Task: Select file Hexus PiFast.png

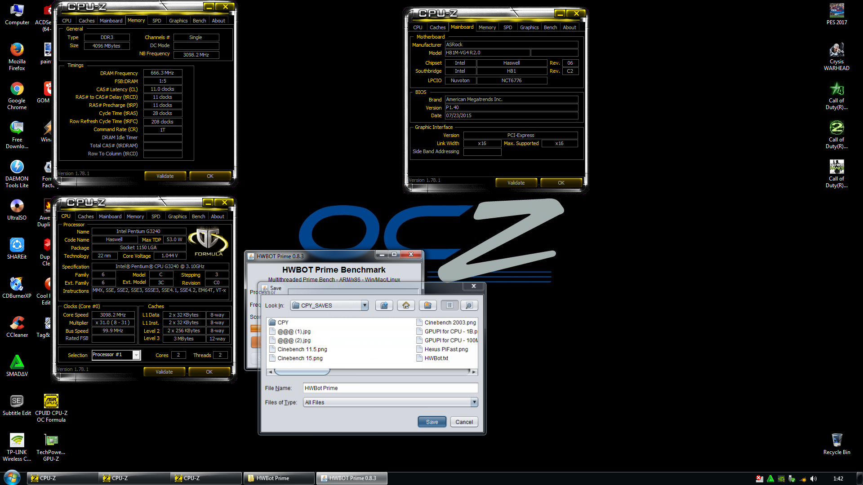Action: [442, 349]
